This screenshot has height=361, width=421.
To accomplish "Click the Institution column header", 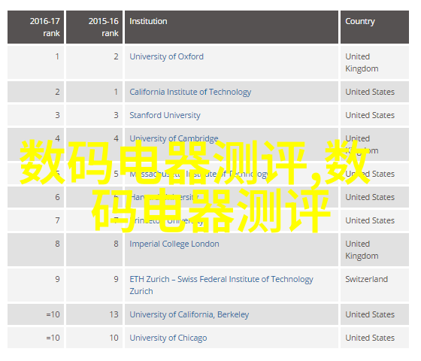I will click(232, 27).
